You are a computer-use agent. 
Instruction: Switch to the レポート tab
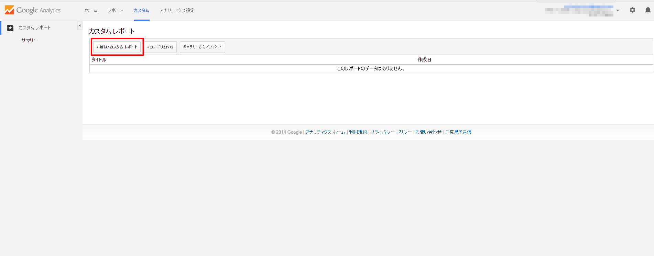[115, 11]
